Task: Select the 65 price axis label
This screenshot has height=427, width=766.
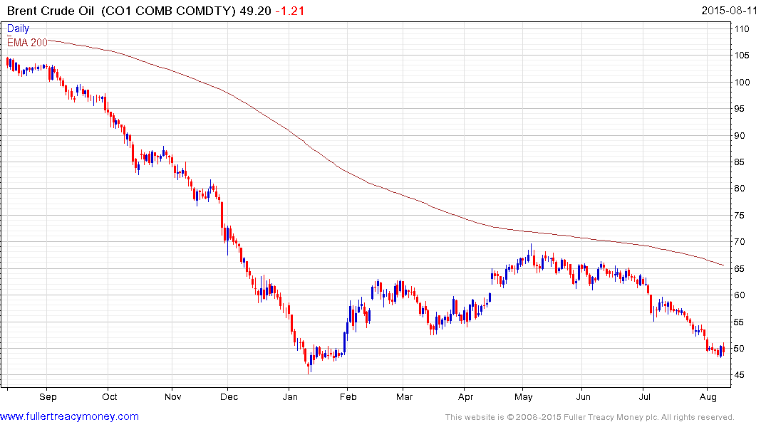Action: click(739, 268)
